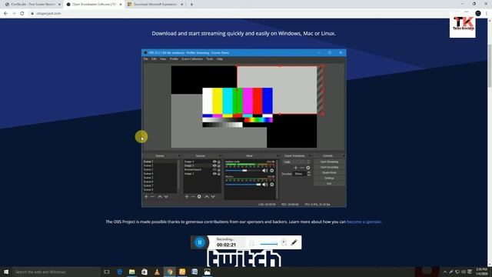Screen dimensions: 492x277
Task: Show hidden system tray icons
Action: (x=444, y=272)
